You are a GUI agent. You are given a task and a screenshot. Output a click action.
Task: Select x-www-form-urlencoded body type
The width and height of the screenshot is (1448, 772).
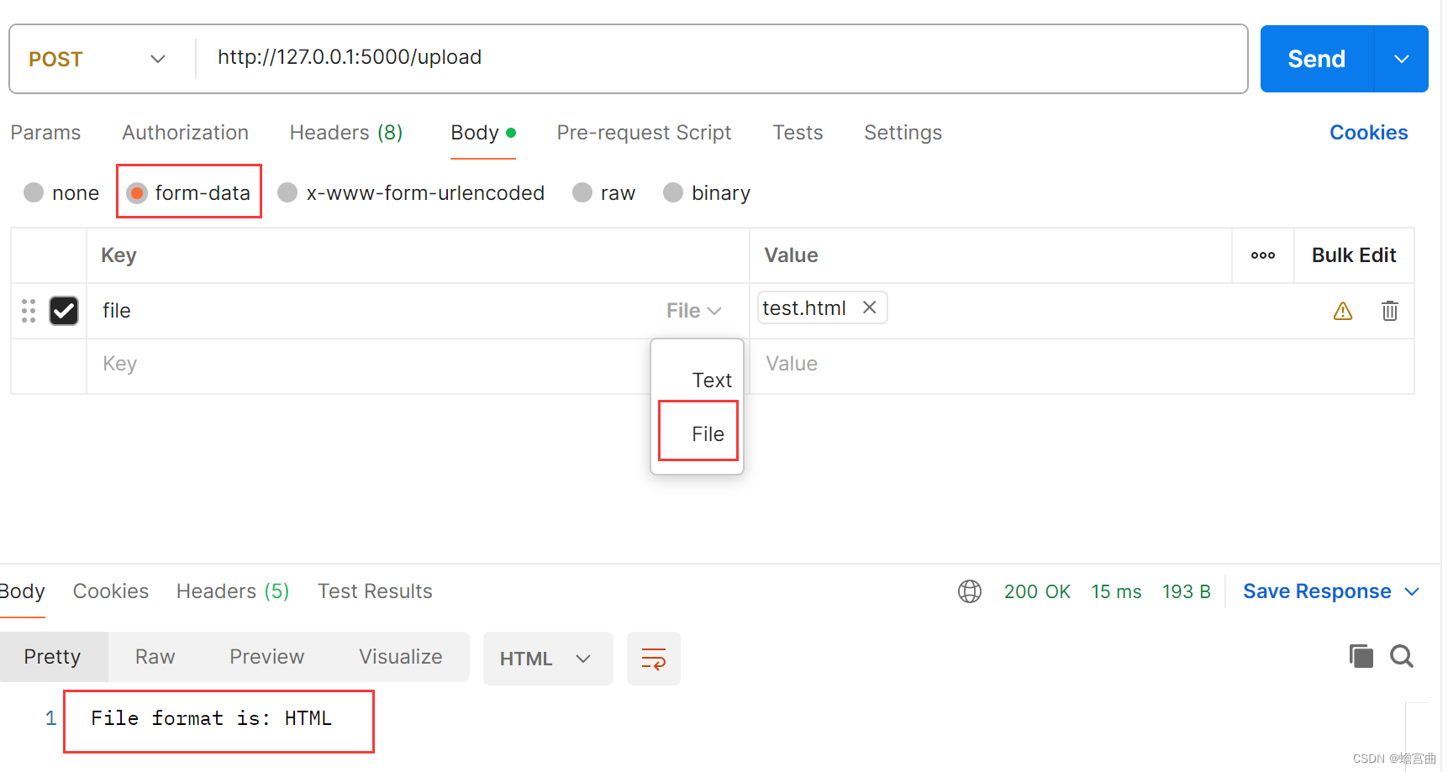point(411,193)
